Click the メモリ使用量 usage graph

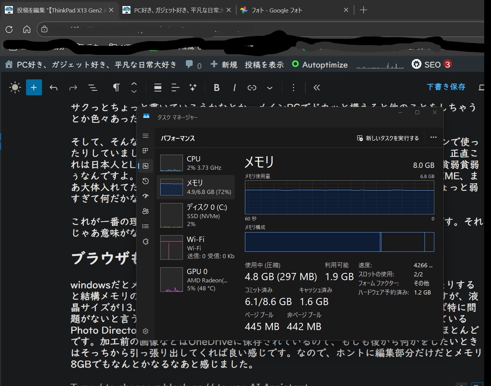tap(339, 197)
